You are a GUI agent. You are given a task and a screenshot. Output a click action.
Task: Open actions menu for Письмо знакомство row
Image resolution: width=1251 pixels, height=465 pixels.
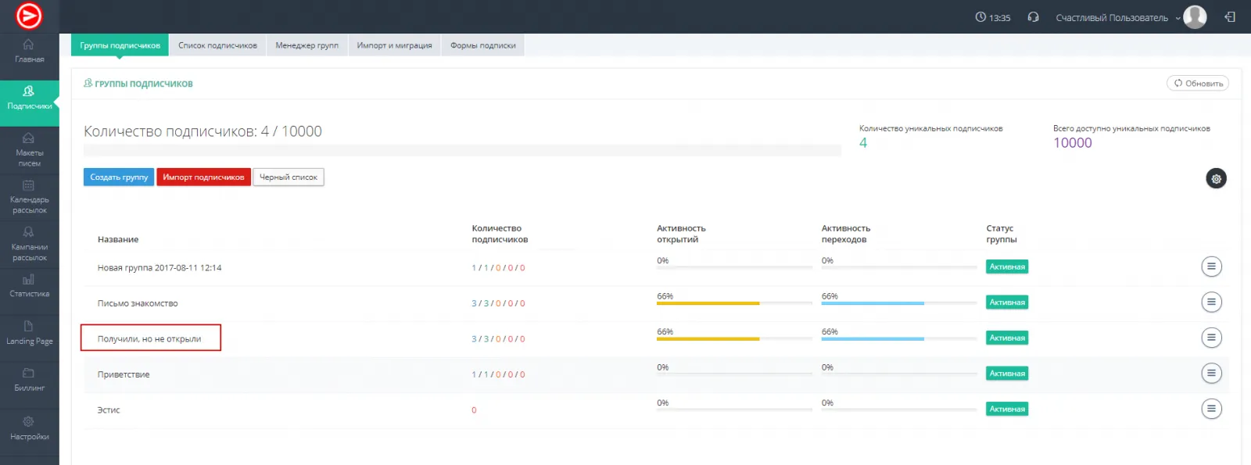click(1211, 302)
